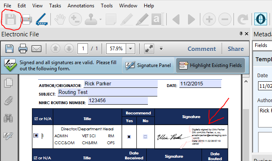Save the PDF with the viewer's floppy icon

(x=9, y=49)
